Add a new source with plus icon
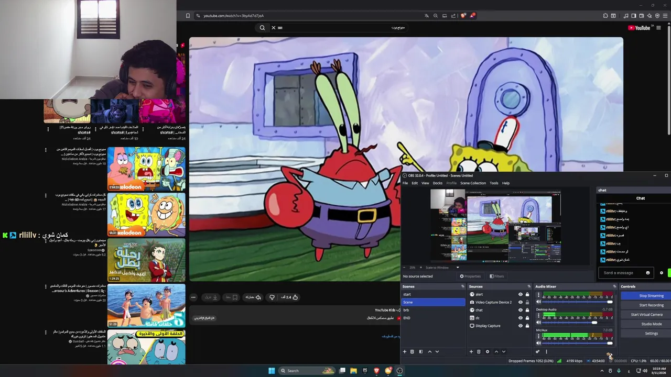 471,352
